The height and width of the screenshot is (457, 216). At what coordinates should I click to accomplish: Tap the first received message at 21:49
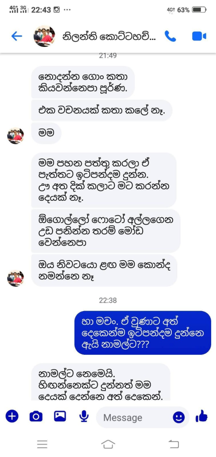[83, 82]
